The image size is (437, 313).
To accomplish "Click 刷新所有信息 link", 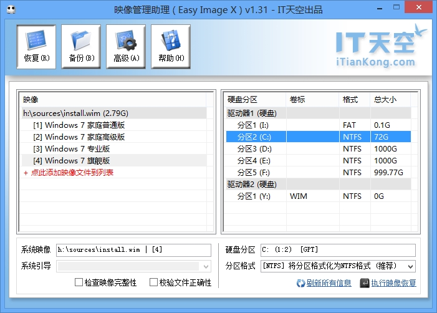I will [329, 283].
